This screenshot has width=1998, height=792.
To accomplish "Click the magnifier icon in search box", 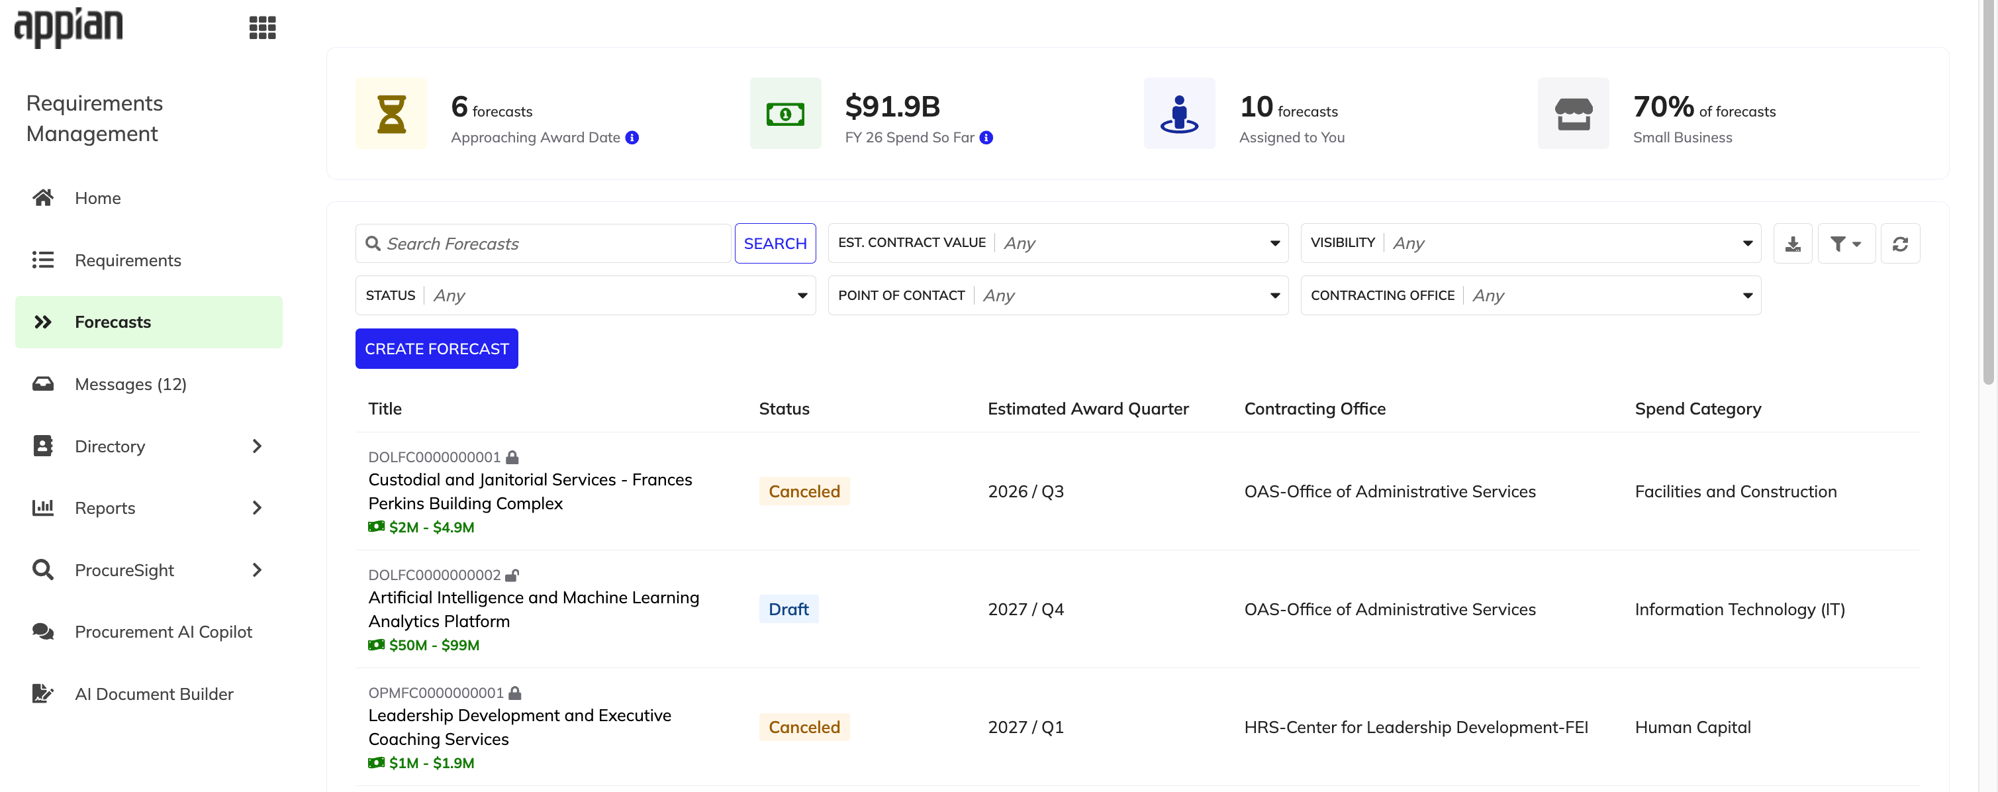I will (x=372, y=244).
